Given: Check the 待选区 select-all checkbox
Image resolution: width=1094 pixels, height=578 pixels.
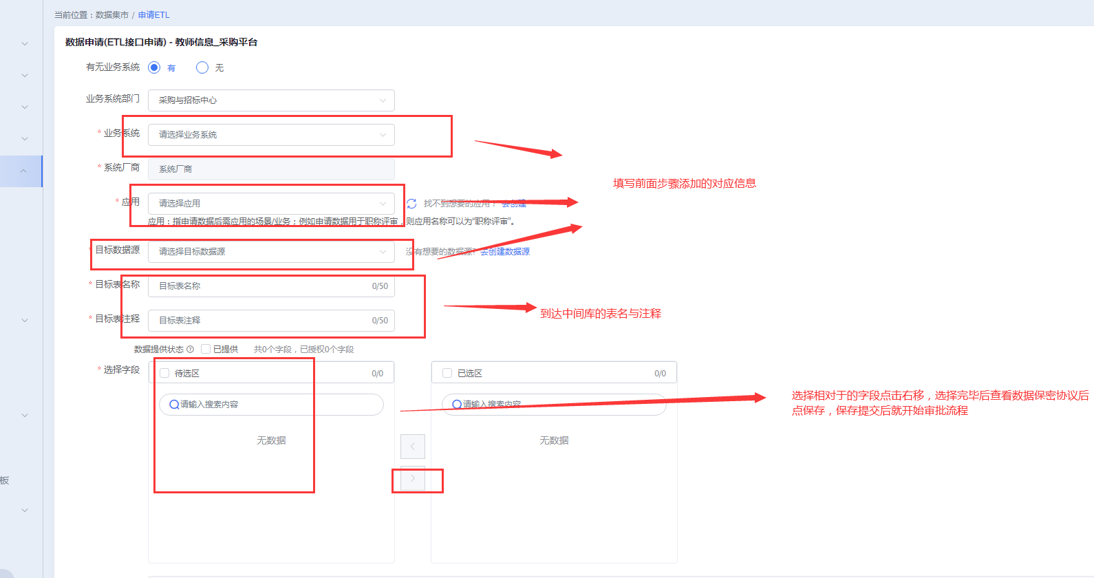Looking at the screenshot, I should pos(164,373).
